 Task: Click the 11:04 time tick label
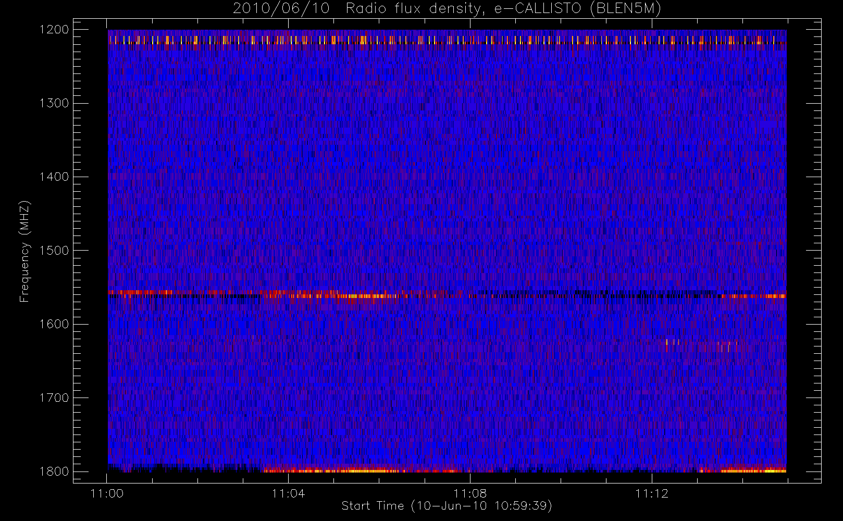point(288,493)
